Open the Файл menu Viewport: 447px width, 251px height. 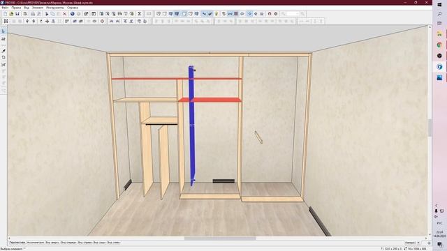[x=5, y=8]
